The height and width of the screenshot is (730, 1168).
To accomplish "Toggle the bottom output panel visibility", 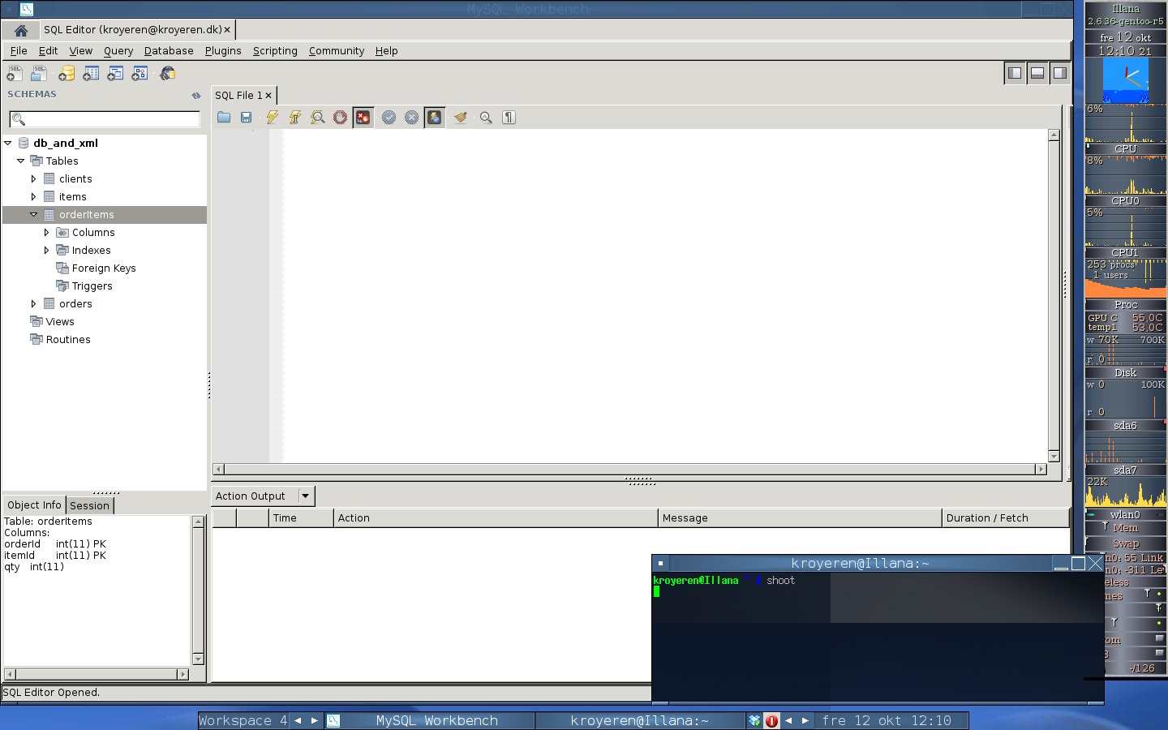I will [1037, 73].
